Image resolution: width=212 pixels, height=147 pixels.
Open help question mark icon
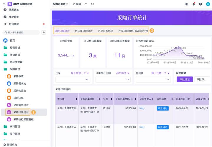tap(201, 4)
